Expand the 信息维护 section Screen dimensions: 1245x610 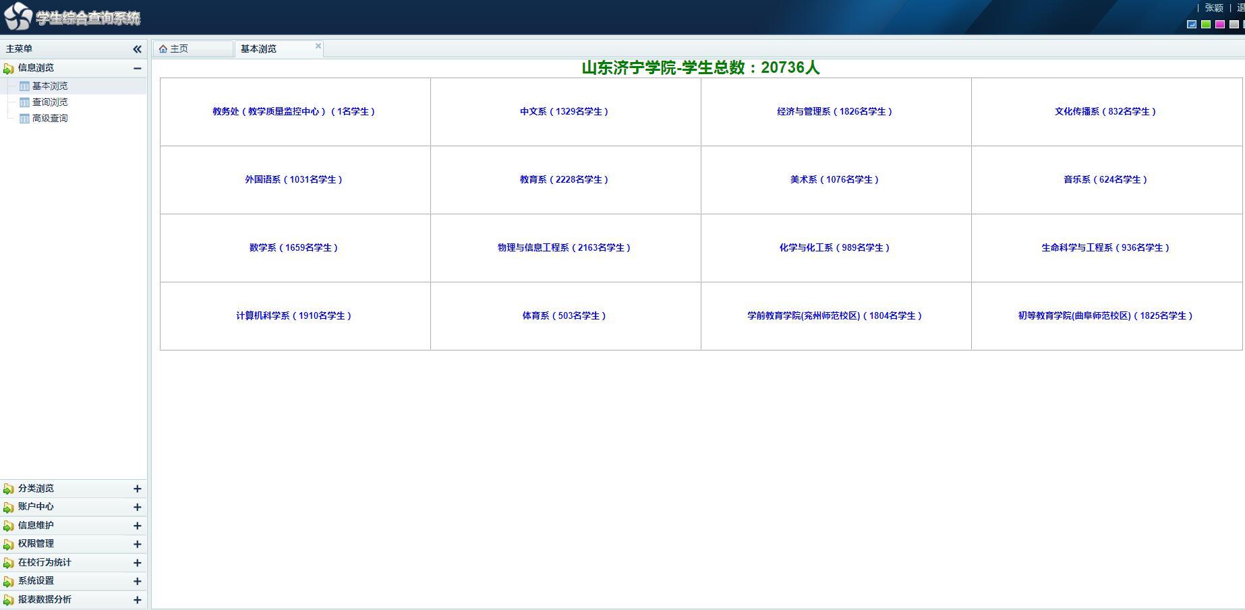click(x=137, y=526)
